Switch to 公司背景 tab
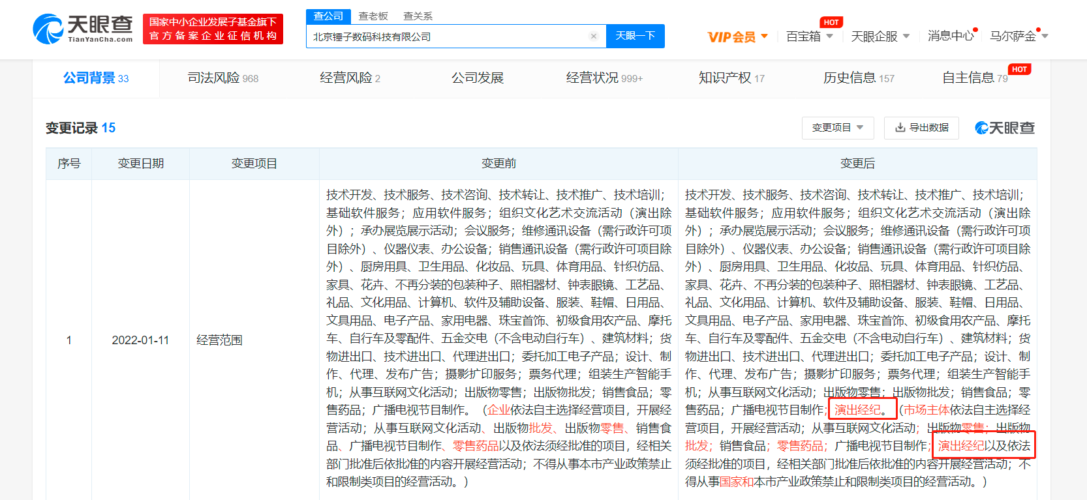 pos(96,78)
